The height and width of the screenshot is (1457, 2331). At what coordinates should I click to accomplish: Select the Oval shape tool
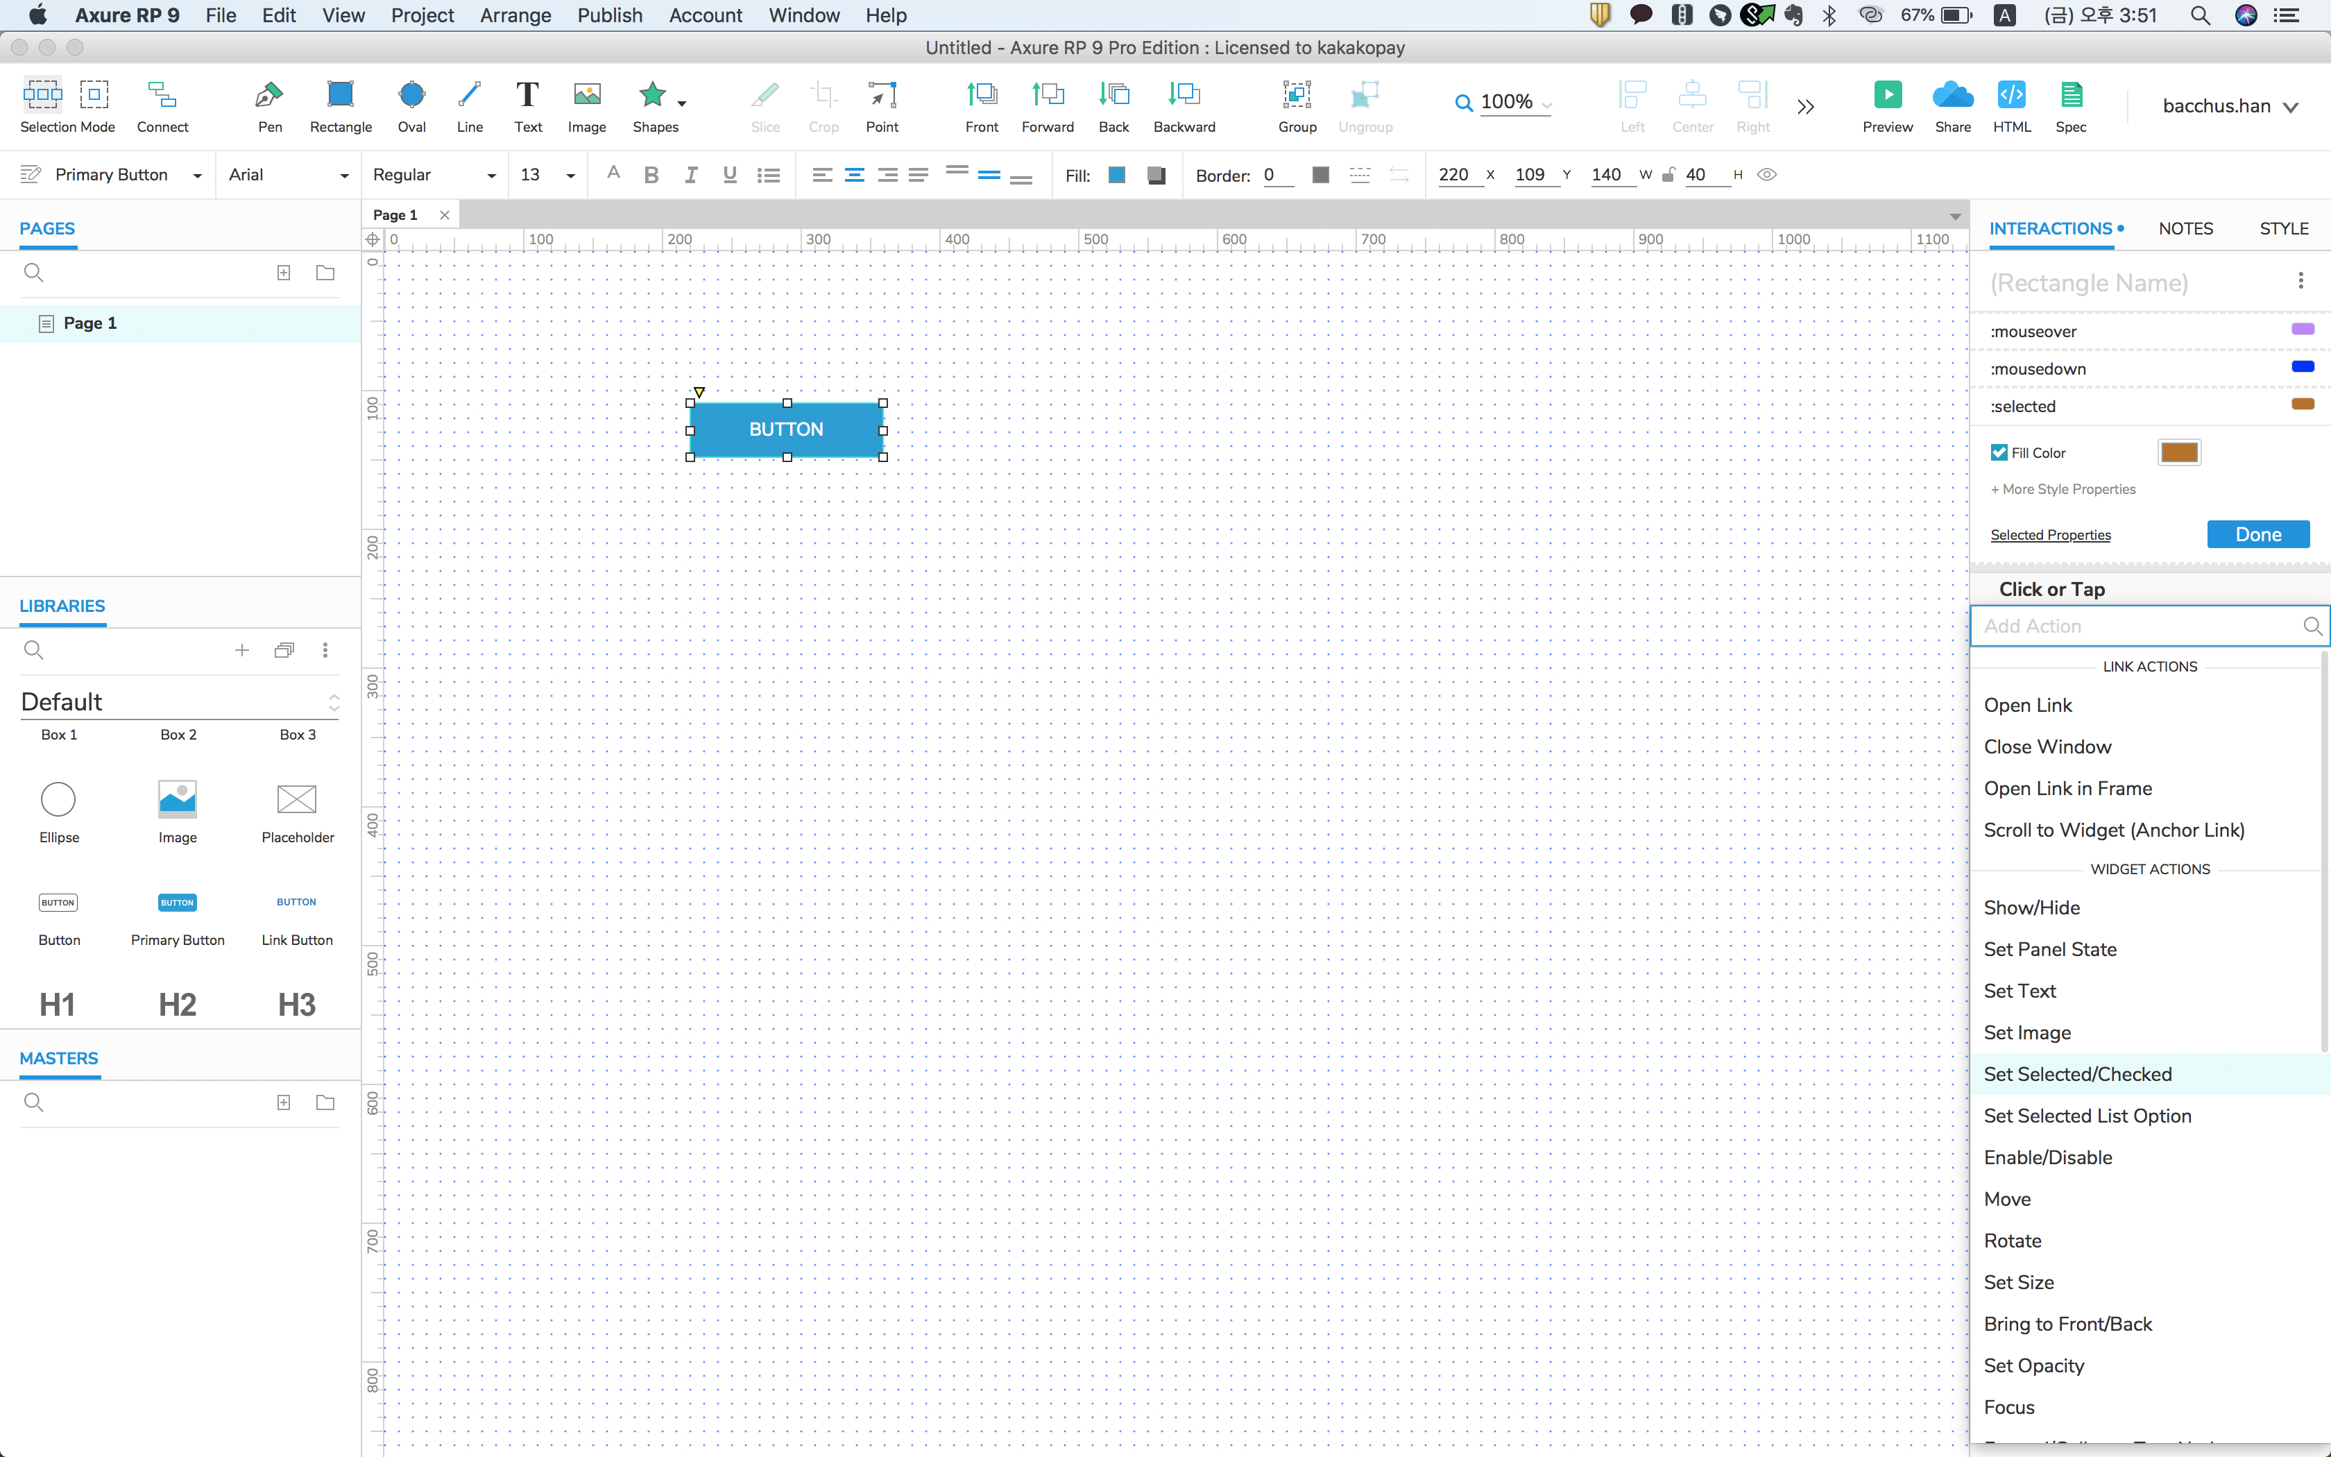[x=411, y=94]
